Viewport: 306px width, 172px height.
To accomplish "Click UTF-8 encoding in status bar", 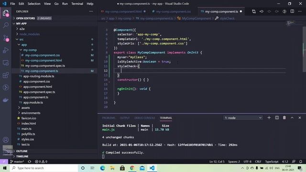I will point(248,161).
